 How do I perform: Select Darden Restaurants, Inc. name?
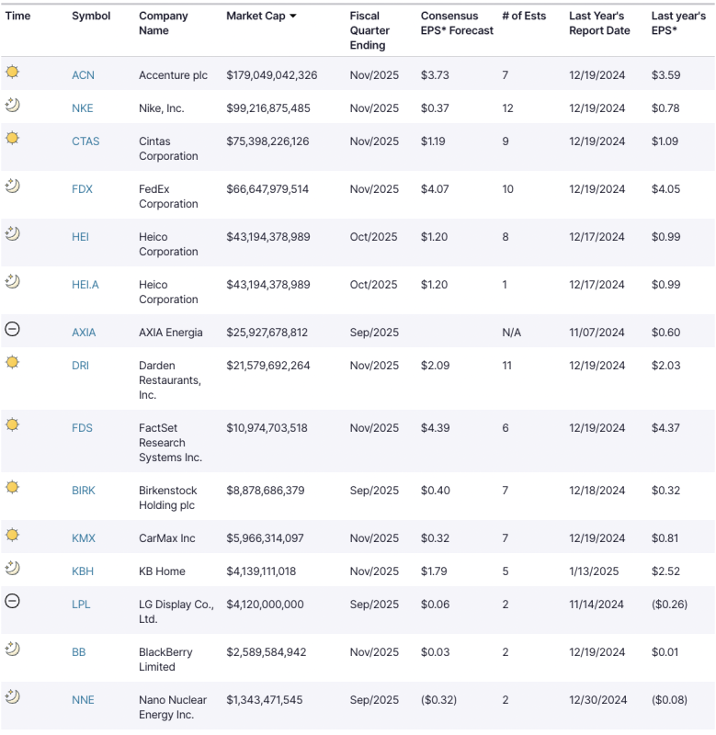(x=170, y=380)
